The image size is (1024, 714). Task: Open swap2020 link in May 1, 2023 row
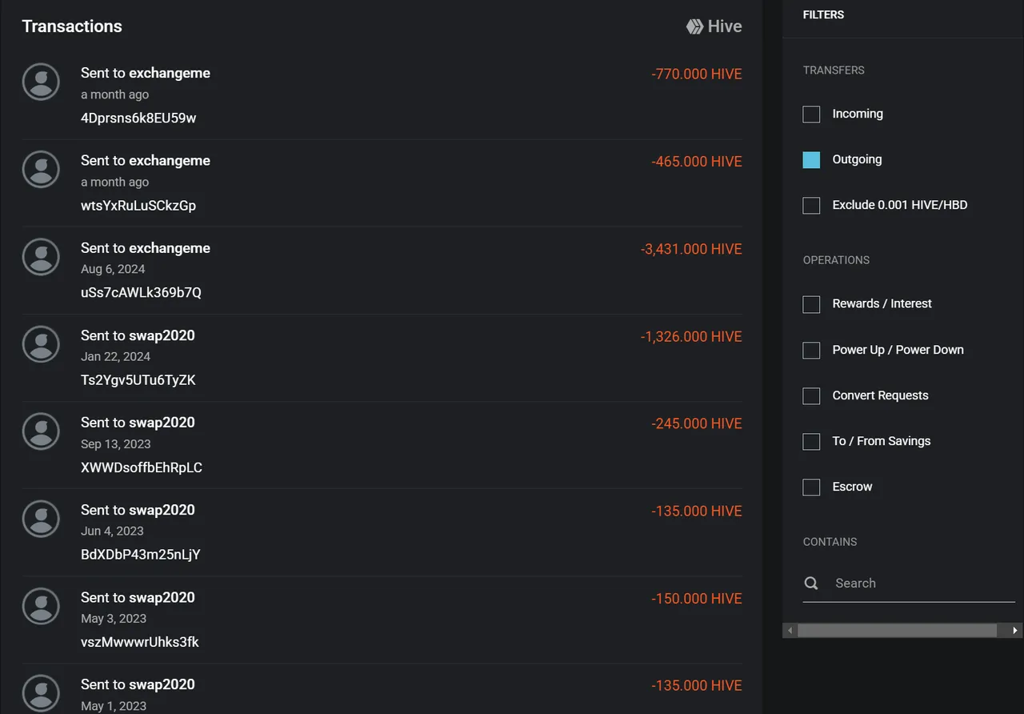point(162,684)
